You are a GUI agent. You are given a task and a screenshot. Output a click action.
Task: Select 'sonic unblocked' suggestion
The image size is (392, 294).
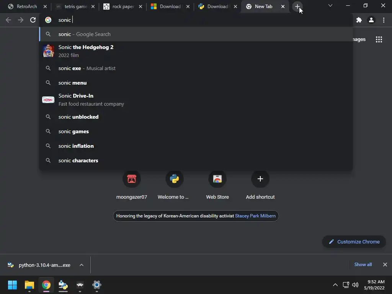pos(196,117)
